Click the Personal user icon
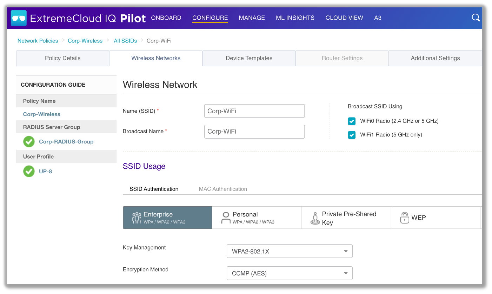Viewport: 492px width, 294px height. coord(226,218)
